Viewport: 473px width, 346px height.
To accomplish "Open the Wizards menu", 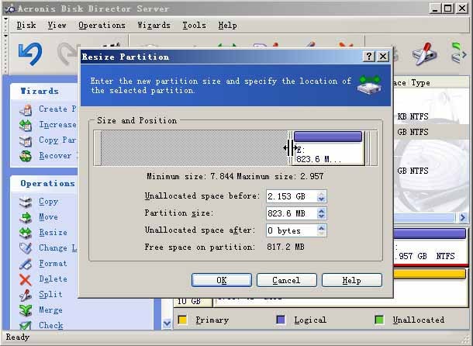I will (154, 25).
